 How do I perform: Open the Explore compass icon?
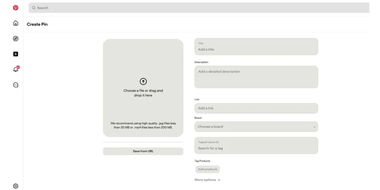point(16,39)
